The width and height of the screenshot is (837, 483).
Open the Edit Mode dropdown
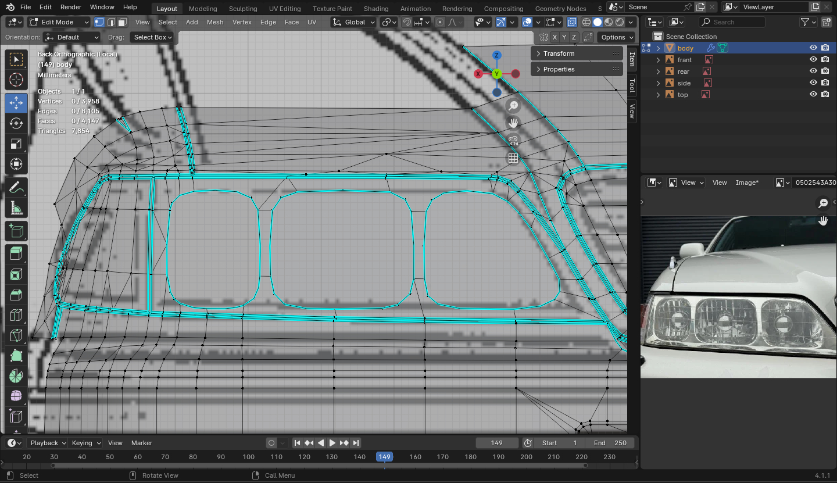point(59,22)
